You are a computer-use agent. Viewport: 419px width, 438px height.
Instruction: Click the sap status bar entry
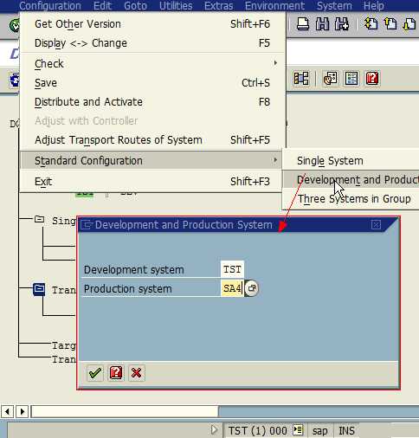point(320,431)
